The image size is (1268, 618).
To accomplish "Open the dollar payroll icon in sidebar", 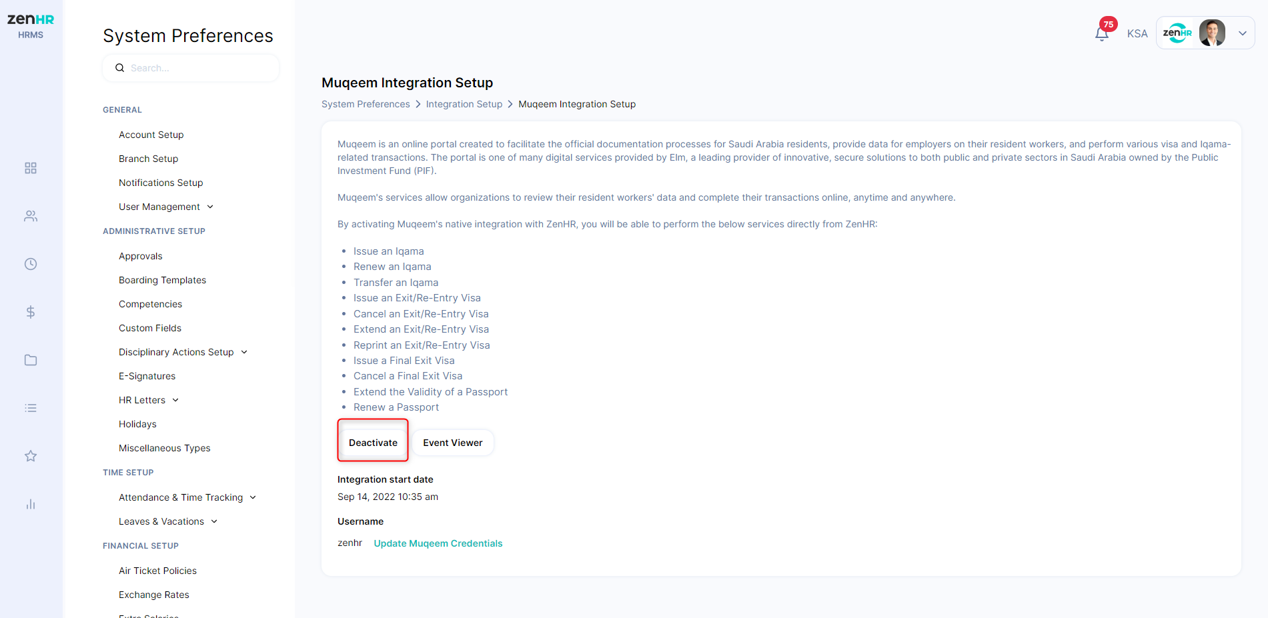I will [31, 312].
